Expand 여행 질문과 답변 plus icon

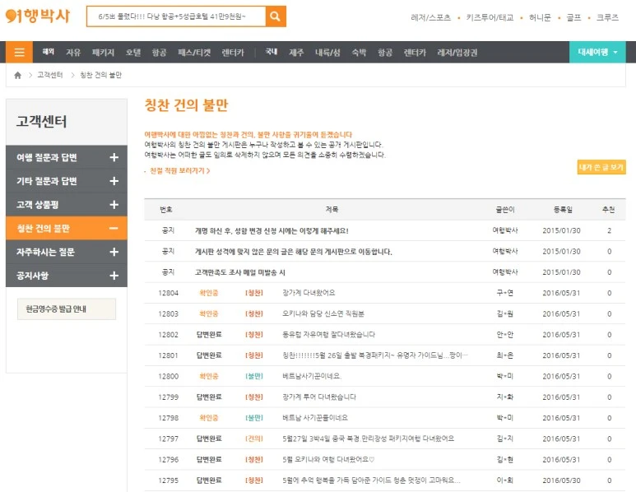(114, 157)
